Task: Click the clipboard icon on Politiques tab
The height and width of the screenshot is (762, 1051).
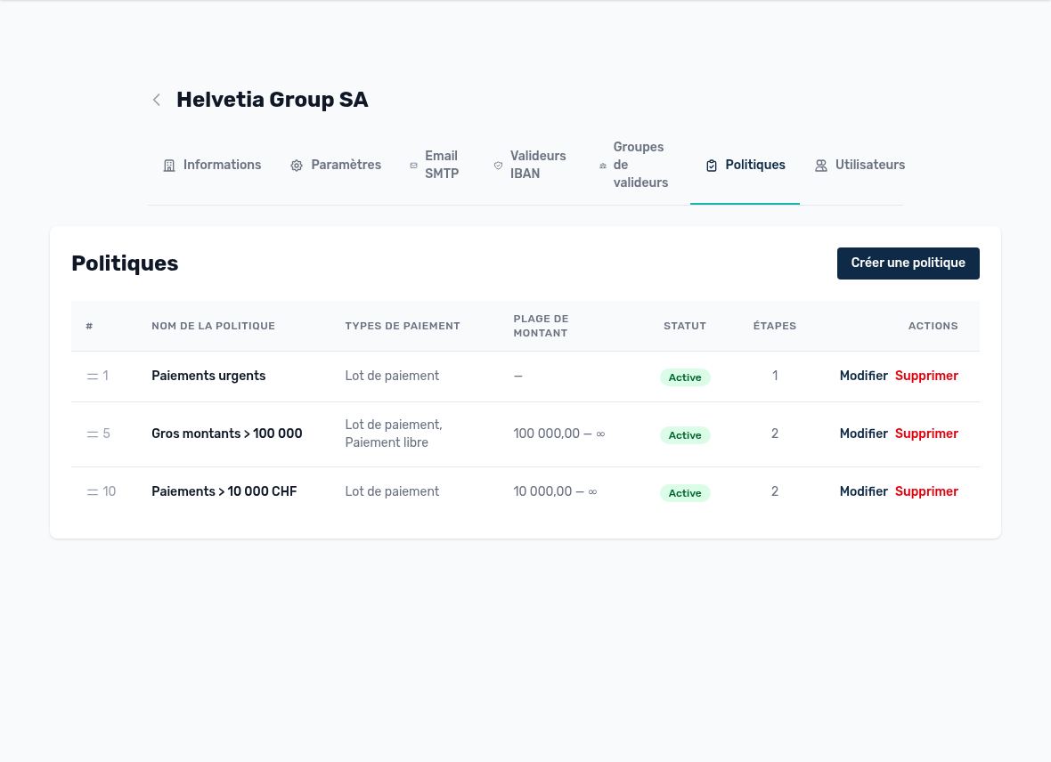Action: (712, 166)
